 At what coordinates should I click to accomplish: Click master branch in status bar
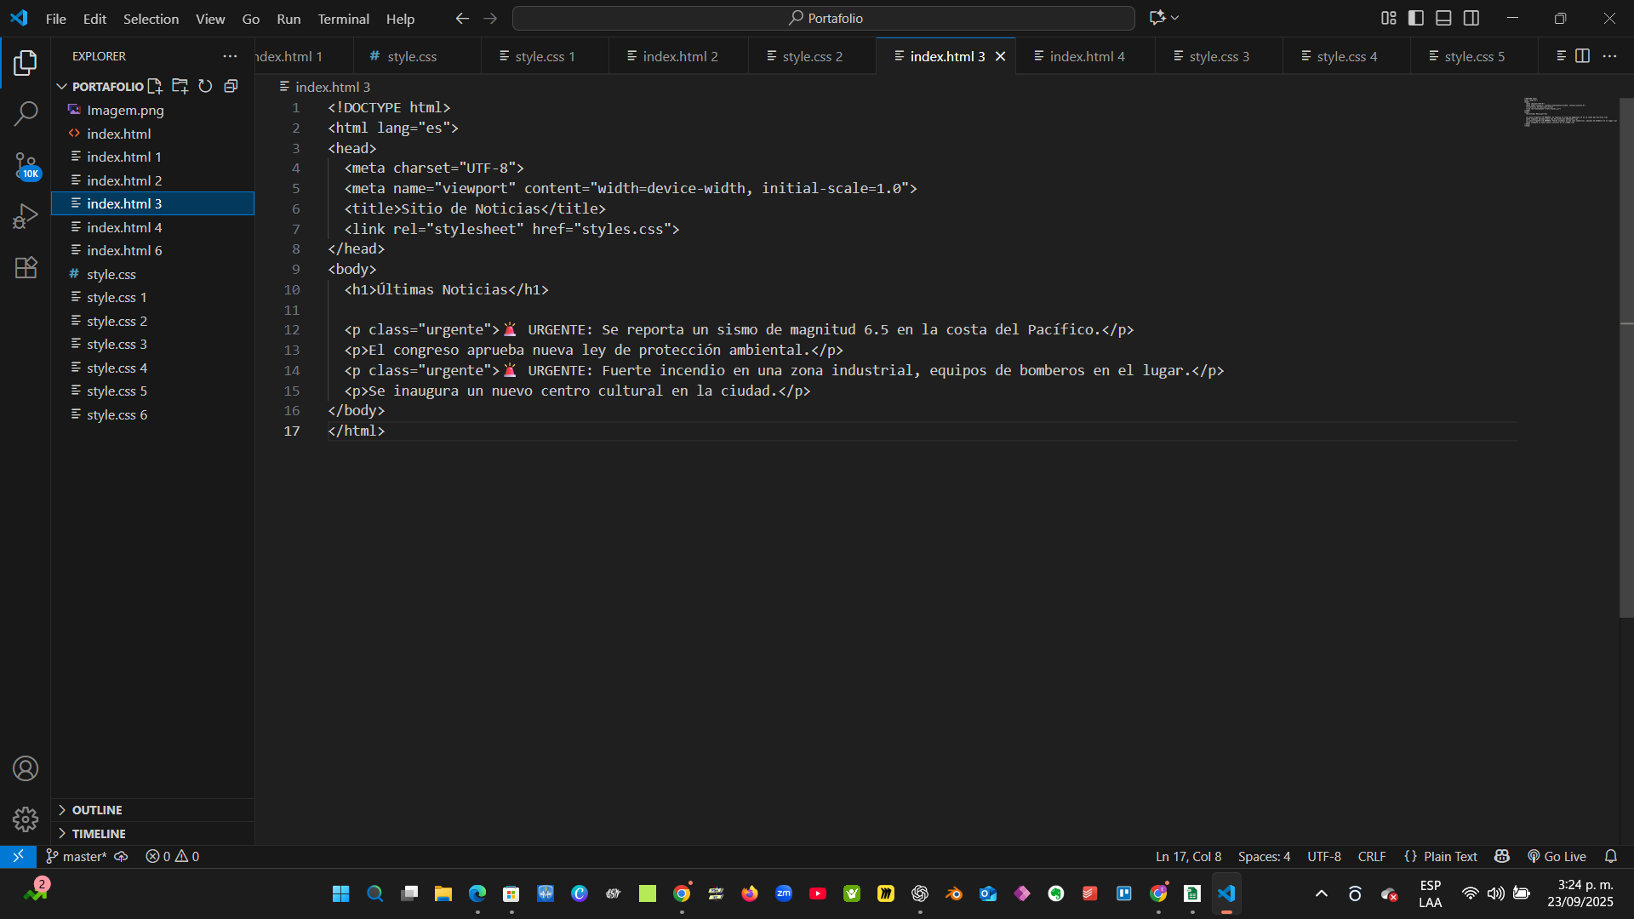(x=77, y=856)
